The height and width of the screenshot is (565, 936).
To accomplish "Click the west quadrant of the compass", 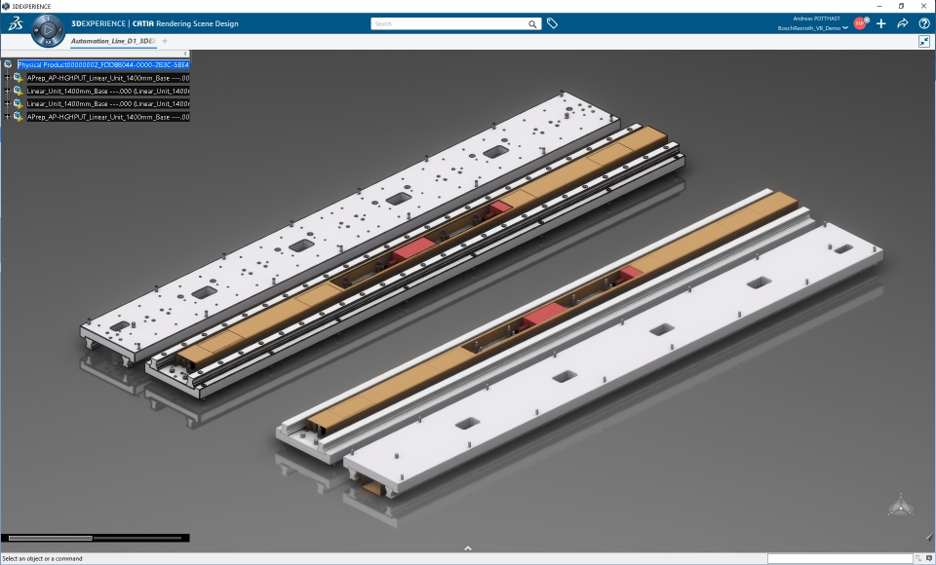I will (36, 30).
